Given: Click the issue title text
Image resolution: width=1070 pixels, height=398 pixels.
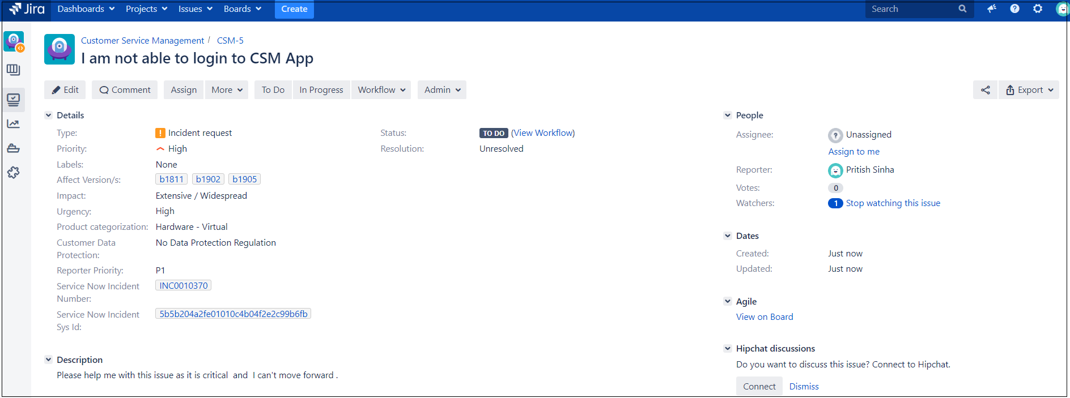Looking at the screenshot, I should point(197,58).
